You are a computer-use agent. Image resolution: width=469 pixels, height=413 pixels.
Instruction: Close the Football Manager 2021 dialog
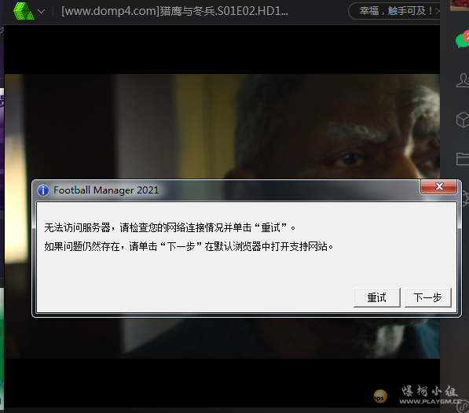coord(439,186)
